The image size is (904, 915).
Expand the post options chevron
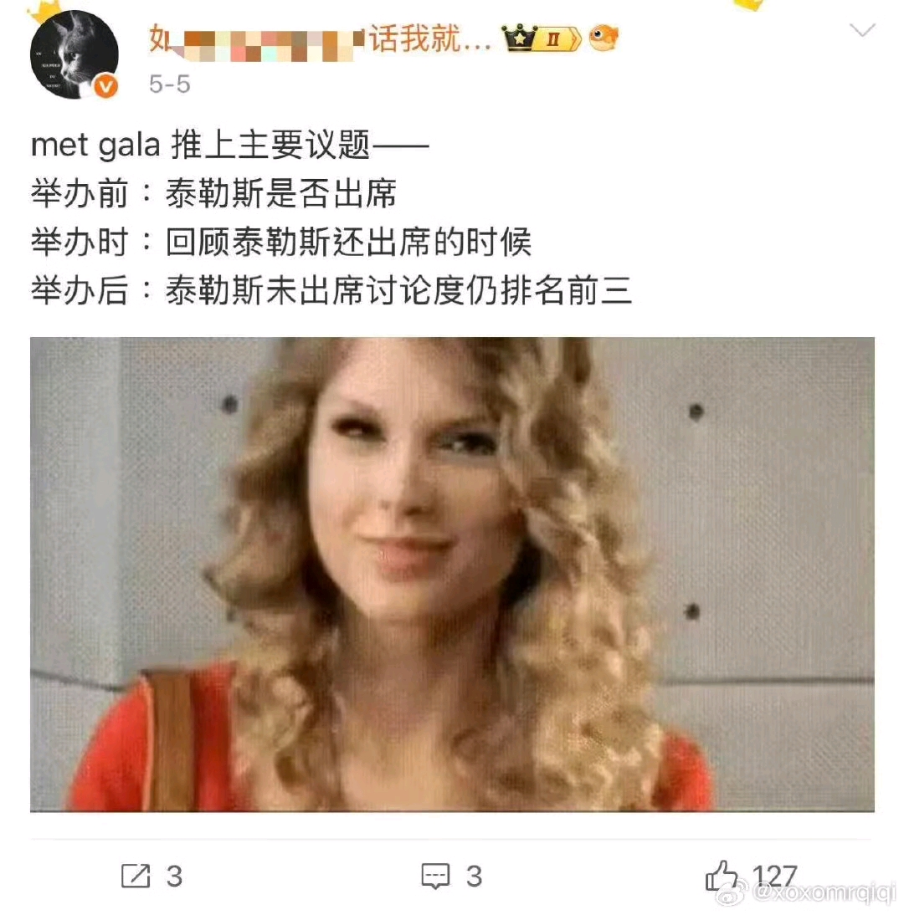coord(862,30)
